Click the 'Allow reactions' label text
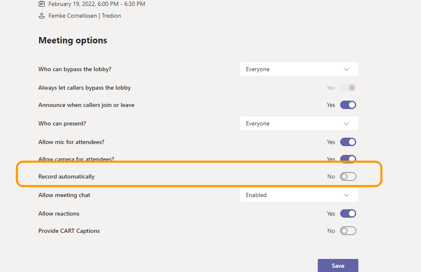This screenshot has height=272, width=421. click(x=59, y=213)
